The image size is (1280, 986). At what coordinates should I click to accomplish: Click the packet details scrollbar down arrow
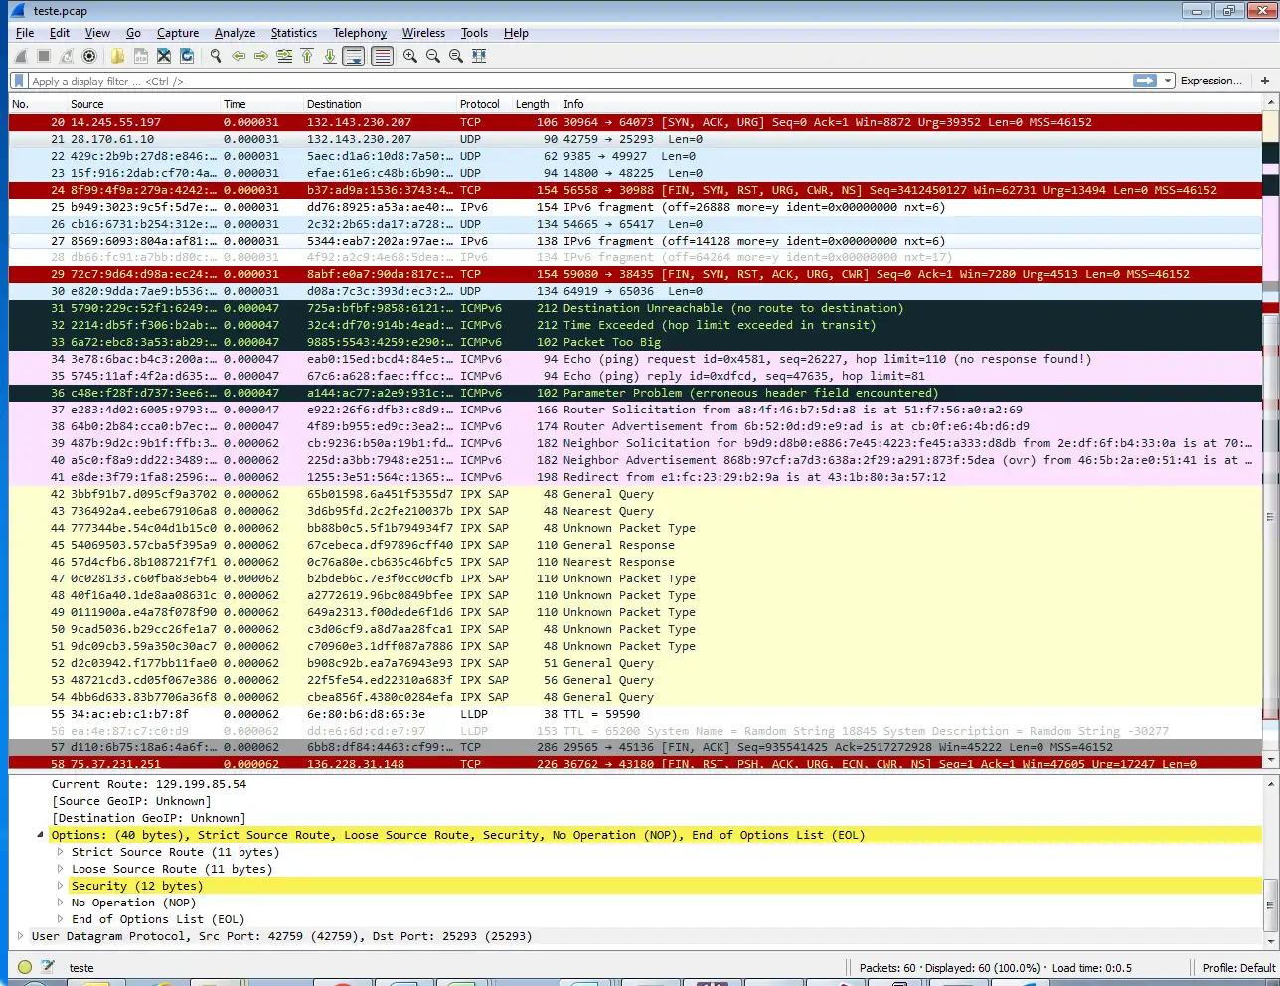1270,941
